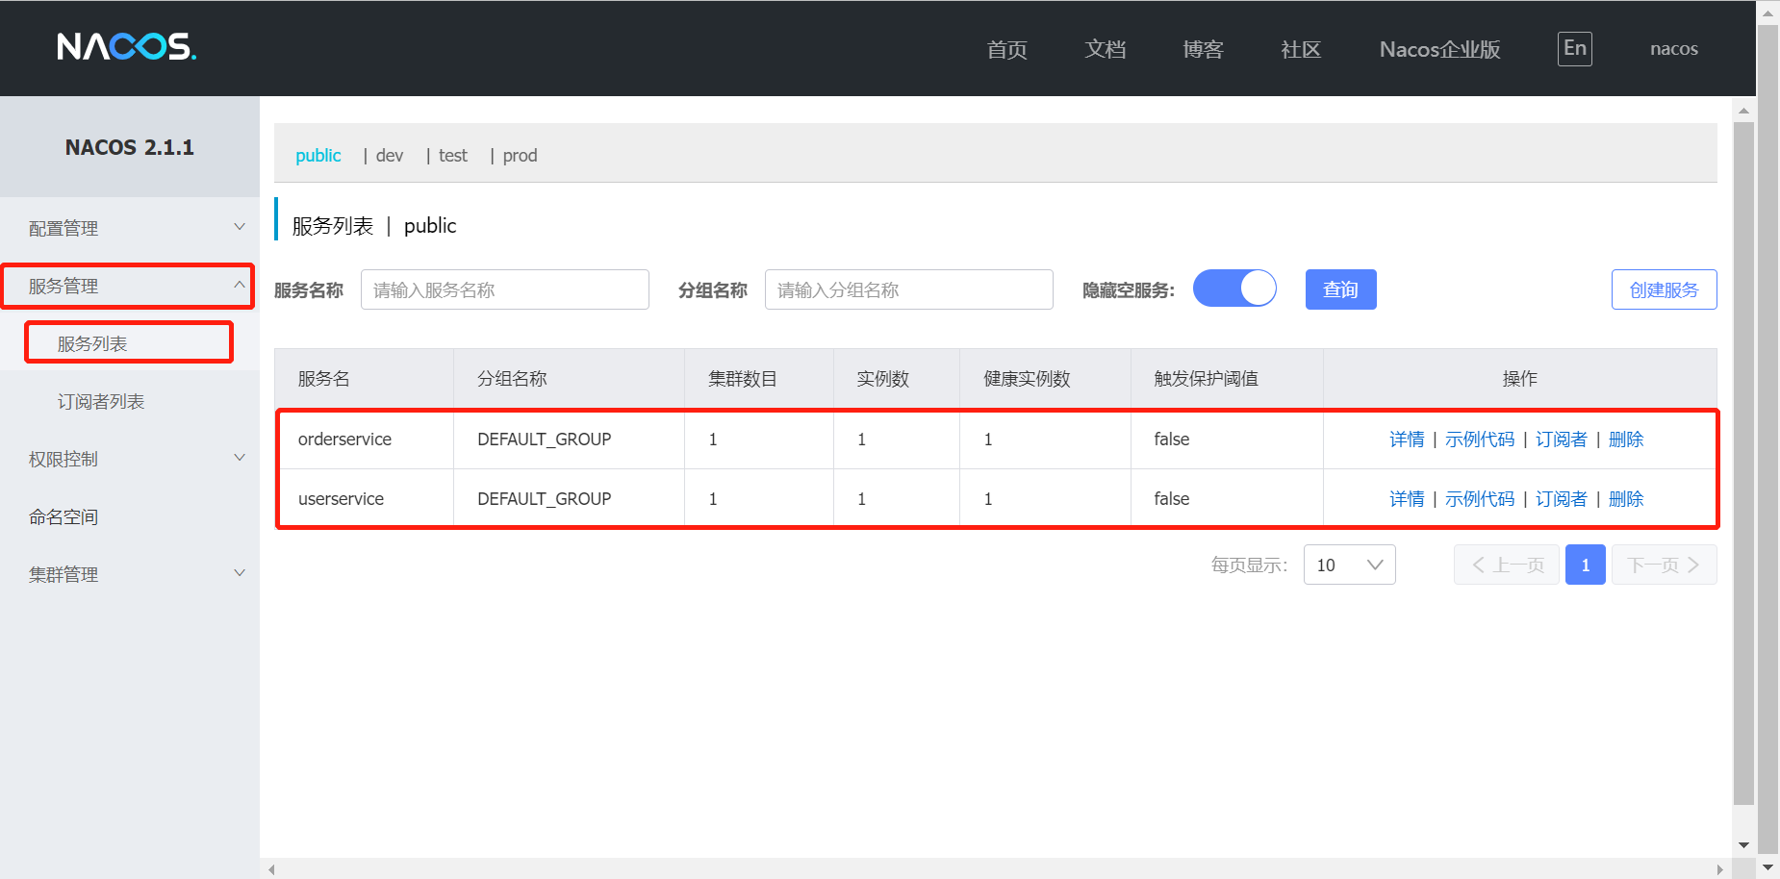Open 示例代码 for orderservice

point(1480,439)
